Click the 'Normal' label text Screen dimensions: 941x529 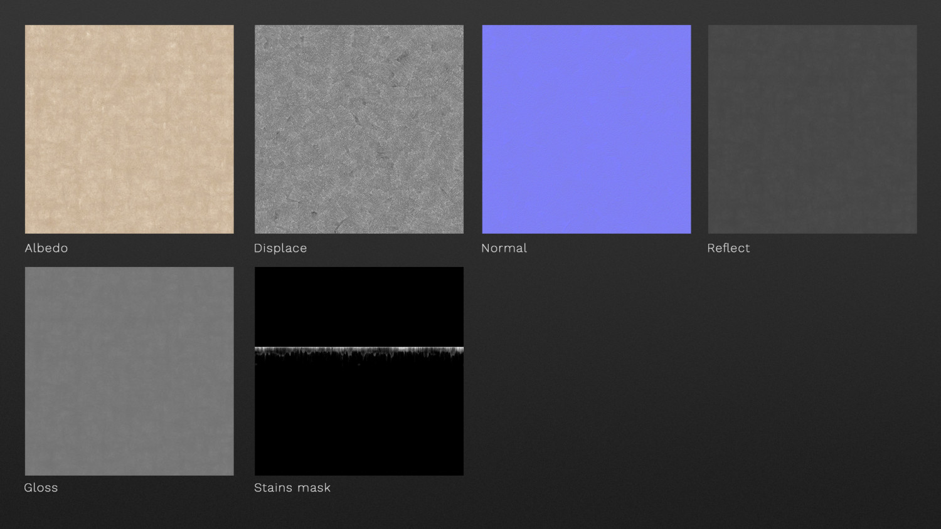pos(504,248)
